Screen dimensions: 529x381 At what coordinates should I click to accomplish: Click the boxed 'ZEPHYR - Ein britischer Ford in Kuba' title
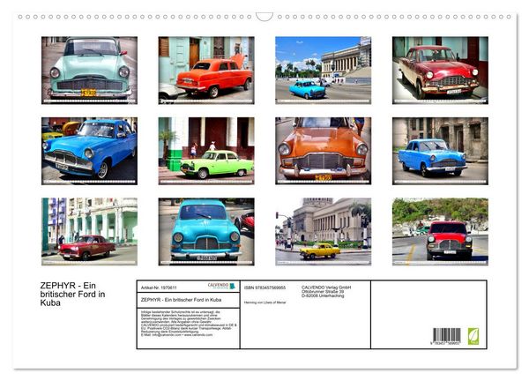coord(181,300)
